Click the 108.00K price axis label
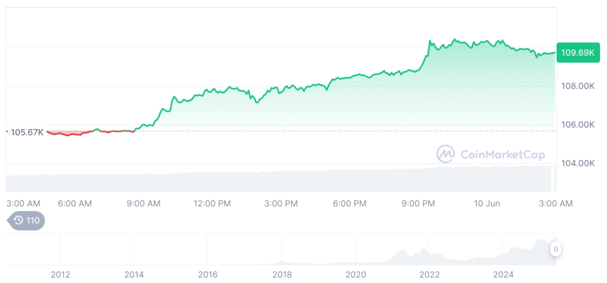 point(577,86)
